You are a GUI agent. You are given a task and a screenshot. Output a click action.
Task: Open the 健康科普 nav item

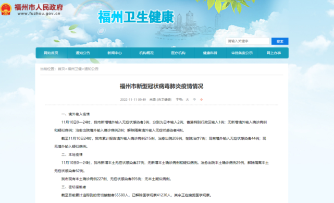[x=210, y=53]
